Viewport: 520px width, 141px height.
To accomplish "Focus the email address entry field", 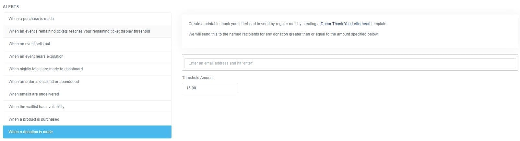I will tap(349, 63).
